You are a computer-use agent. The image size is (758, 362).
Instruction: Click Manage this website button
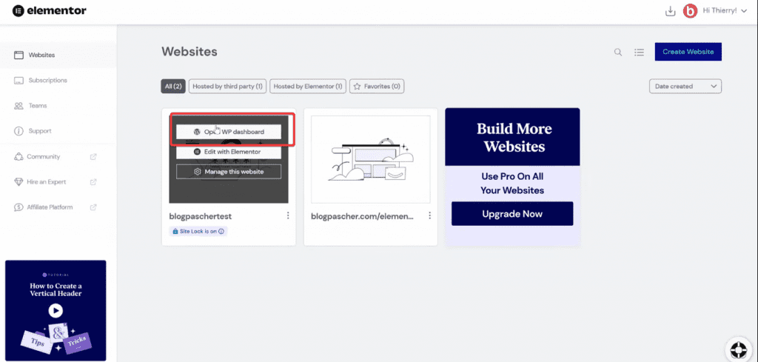pos(229,172)
